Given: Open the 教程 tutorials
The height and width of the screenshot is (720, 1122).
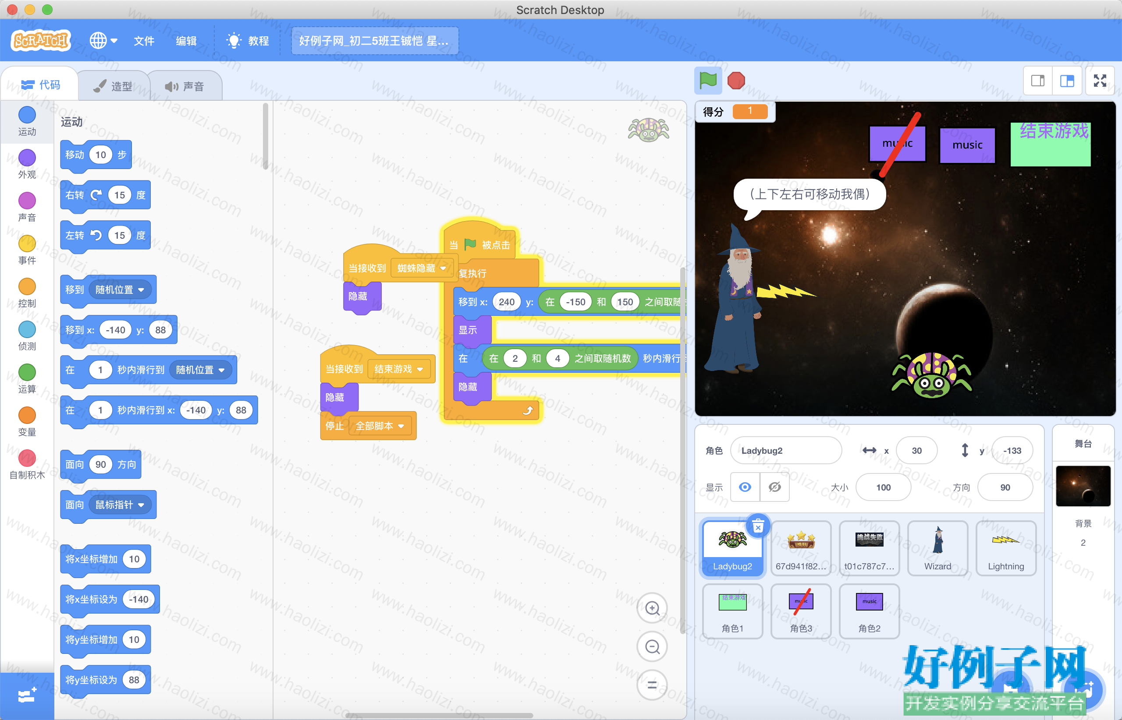Looking at the screenshot, I should coord(247,41).
